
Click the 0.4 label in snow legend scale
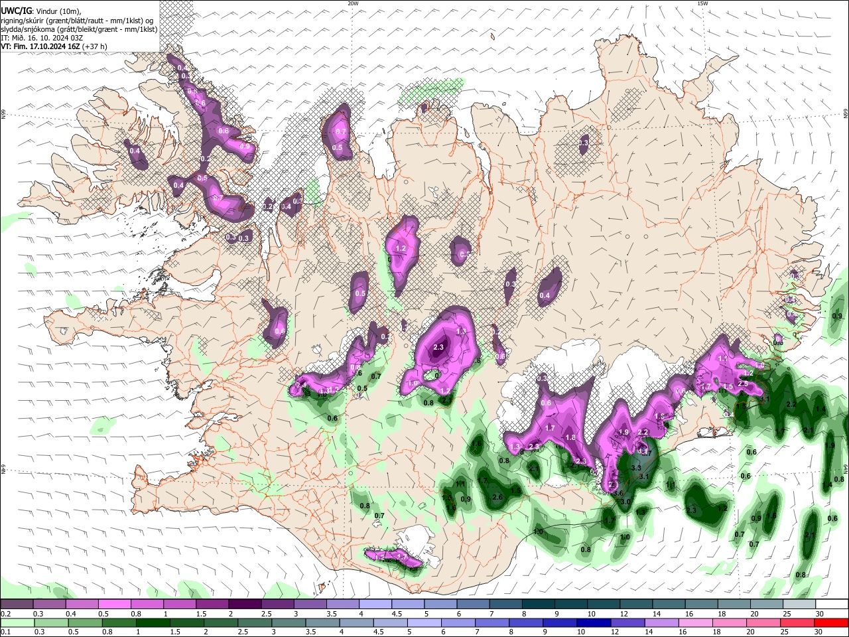[70, 614]
